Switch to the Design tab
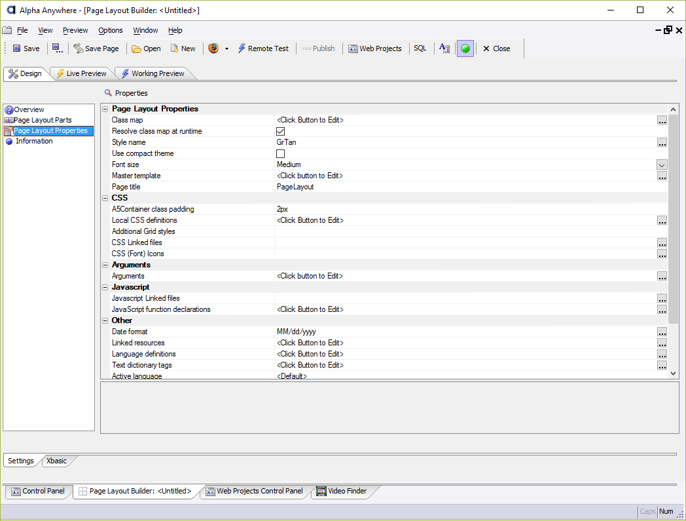686x521 pixels. pos(26,73)
